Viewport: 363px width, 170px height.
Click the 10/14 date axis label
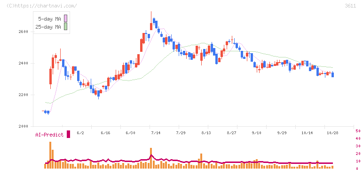[307, 133]
